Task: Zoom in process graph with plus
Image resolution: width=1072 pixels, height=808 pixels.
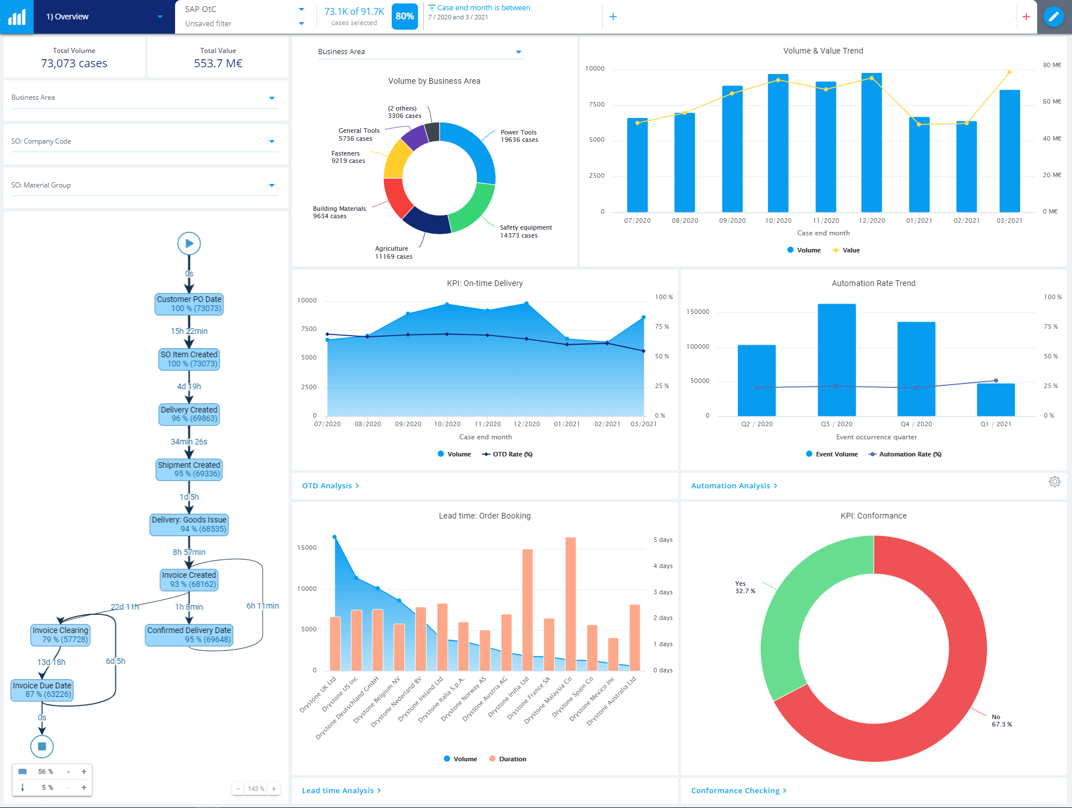Action: (x=274, y=789)
